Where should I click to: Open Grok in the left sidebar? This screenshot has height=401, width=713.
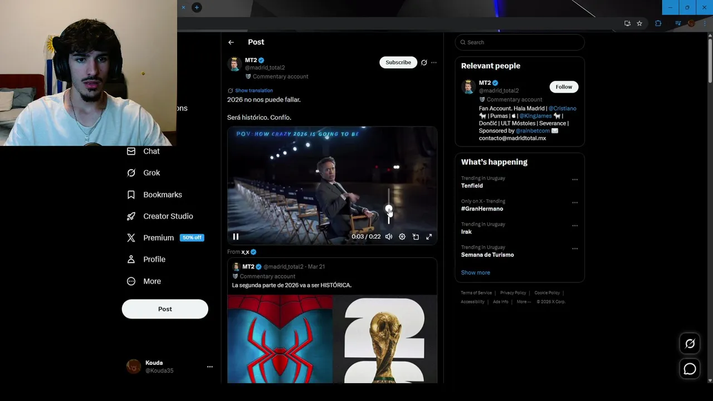pyautogui.click(x=143, y=173)
